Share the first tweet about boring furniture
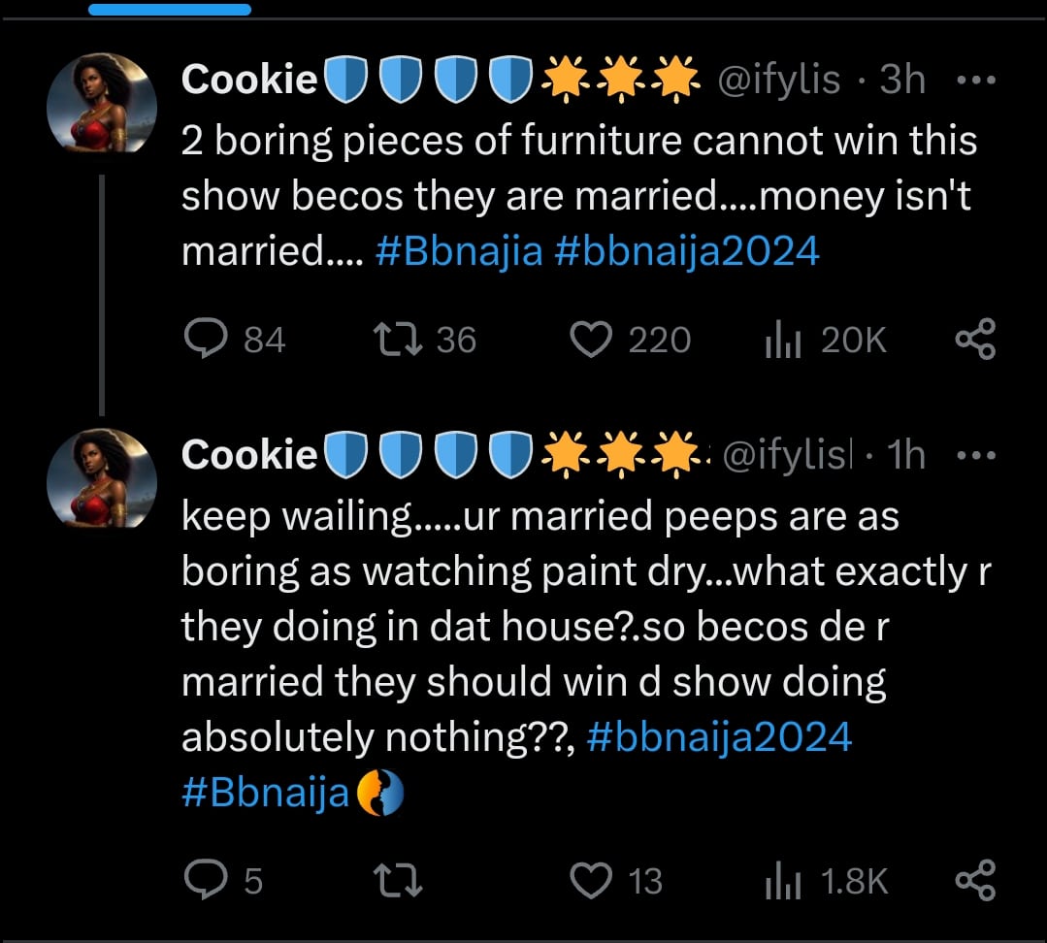The image size is (1047, 943). 975,340
